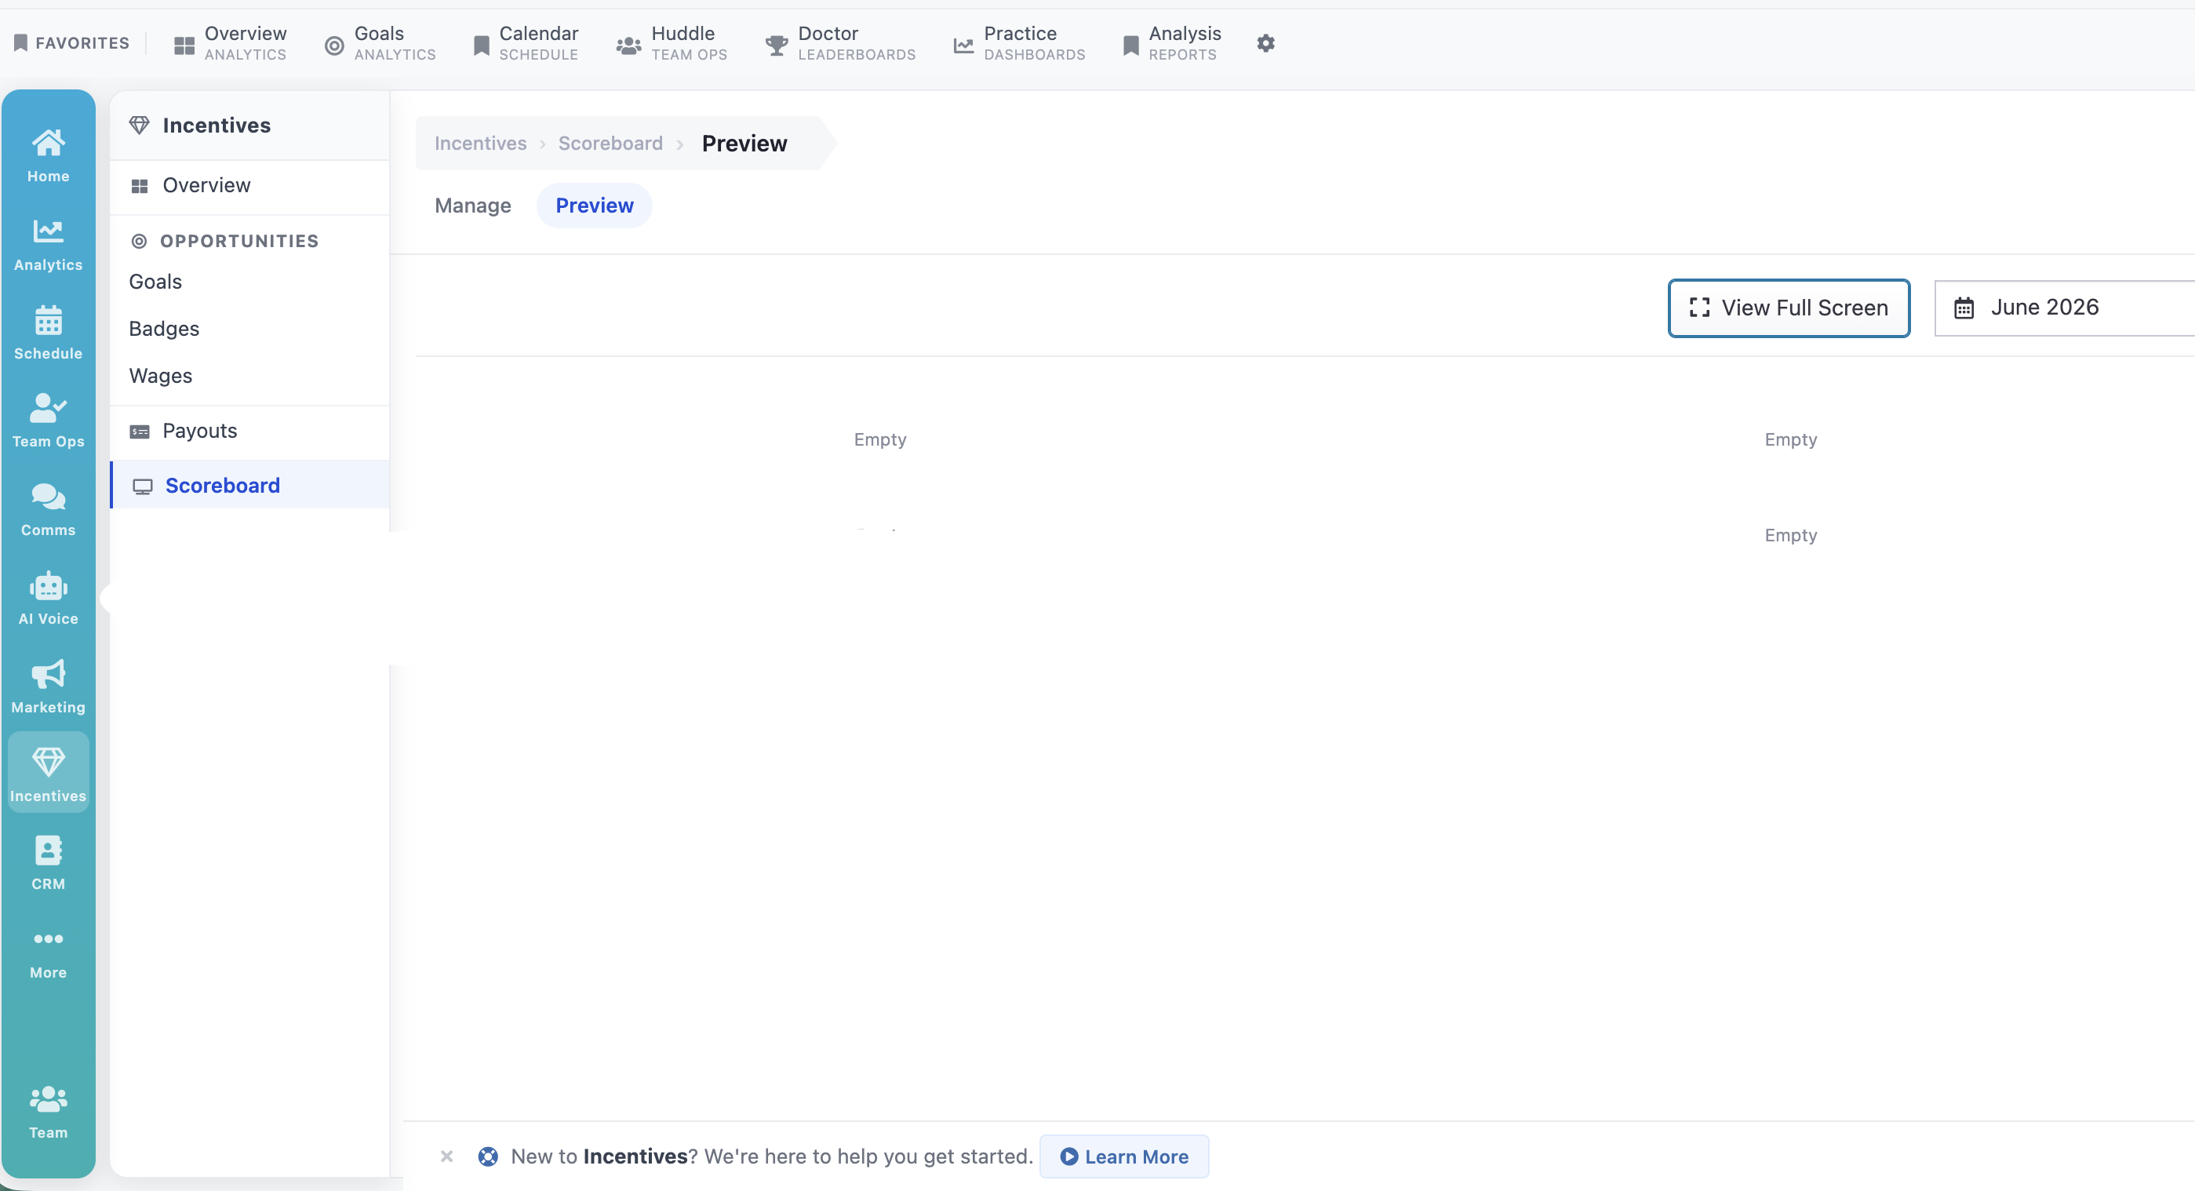Screen dimensions: 2195x1191
Task: Click Scoreboard in the breadcrumb
Action: pyautogui.click(x=610, y=143)
